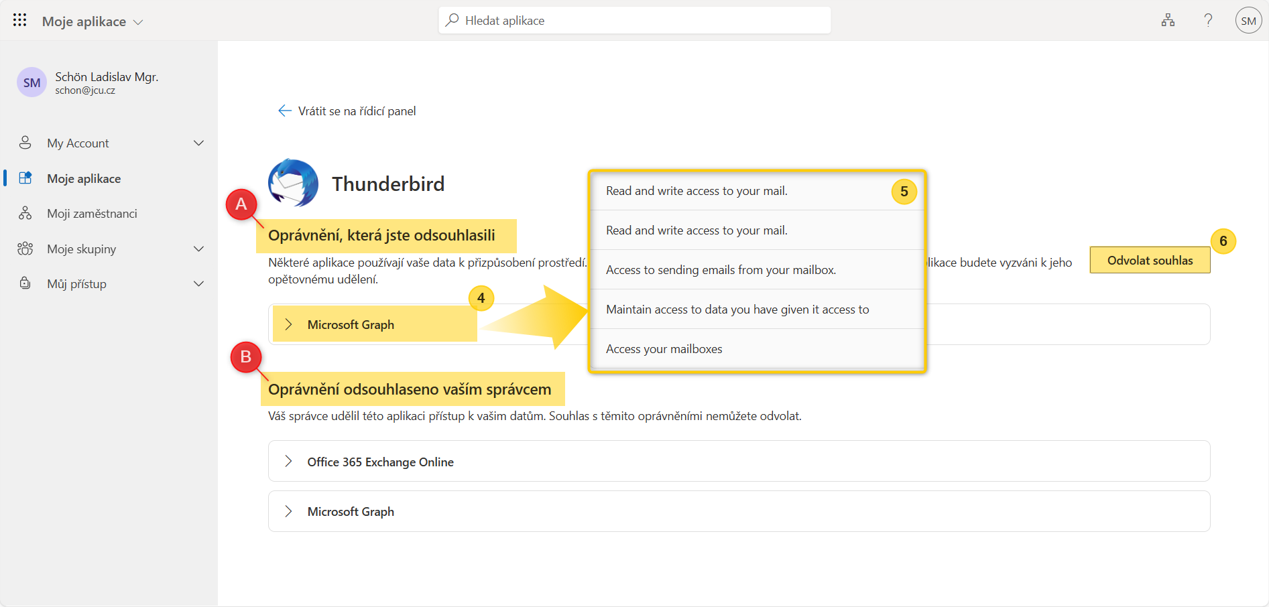Viewport: 1269px width, 607px height.
Task: Open help via question mark icon
Action: pyautogui.click(x=1208, y=20)
